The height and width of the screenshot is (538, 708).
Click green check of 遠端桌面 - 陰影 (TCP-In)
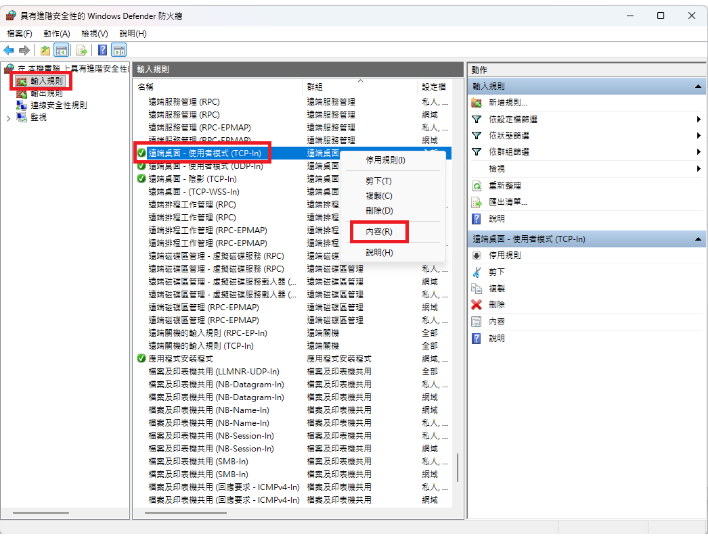141,178
